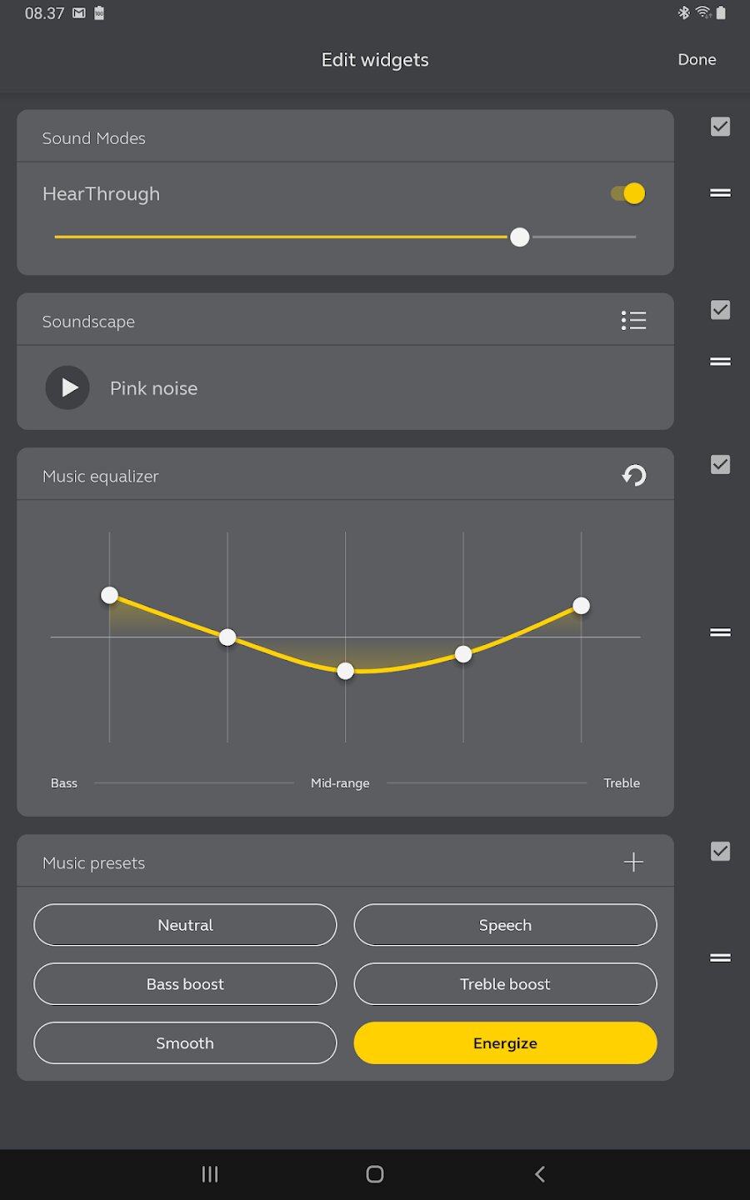Turn off the HearThrough switch
The image size is (750, 1200).
tap(628, 194)
